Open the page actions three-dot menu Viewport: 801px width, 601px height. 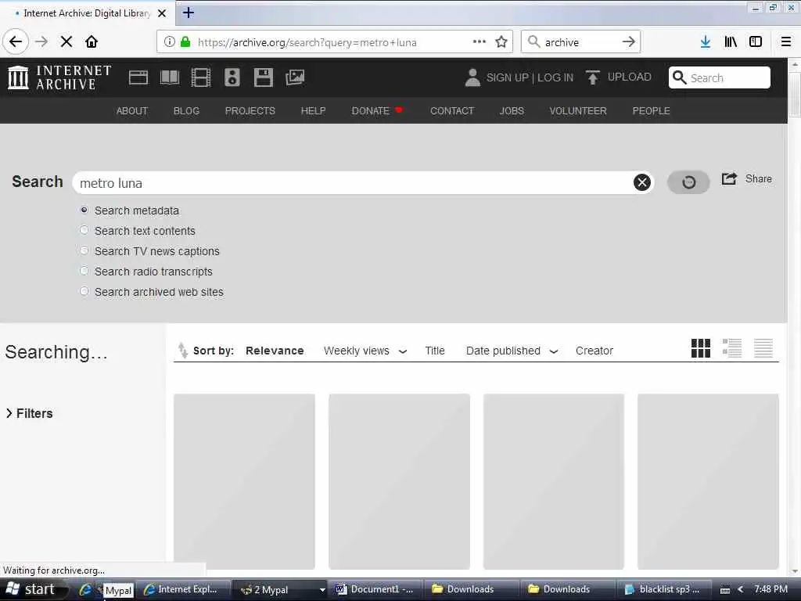coord(480,42)
